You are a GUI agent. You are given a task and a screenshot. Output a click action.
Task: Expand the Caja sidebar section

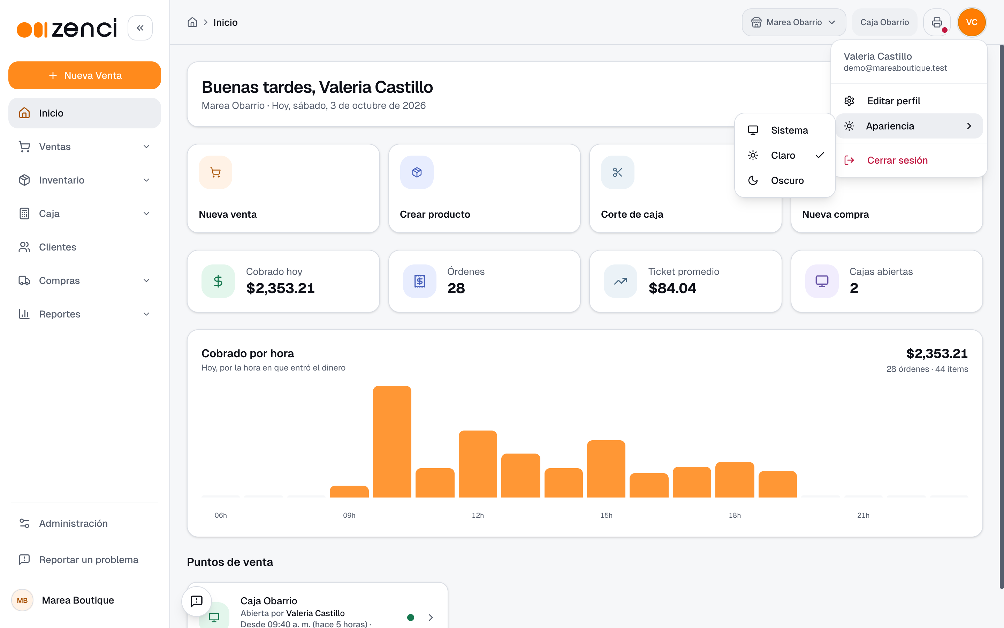(85, 214)
